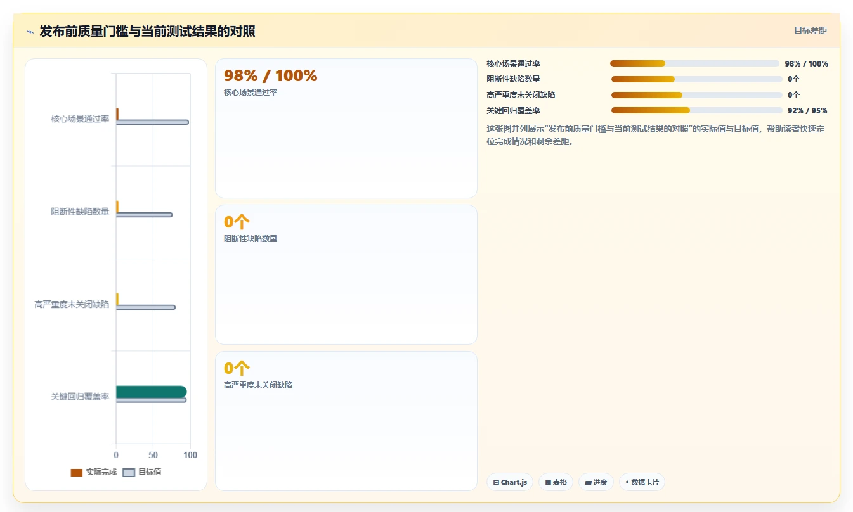Select the 数据卡片 tag
The width and height of the screenshot is (853, 512).
point(642,482)
